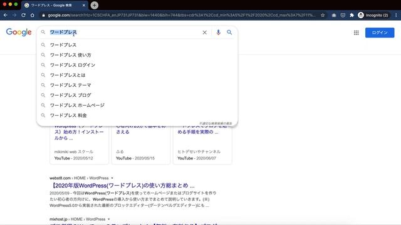This screenshot has height=225, width=401.
Task: Click the inappropriate predictions report link
Action: click(216, 124)
